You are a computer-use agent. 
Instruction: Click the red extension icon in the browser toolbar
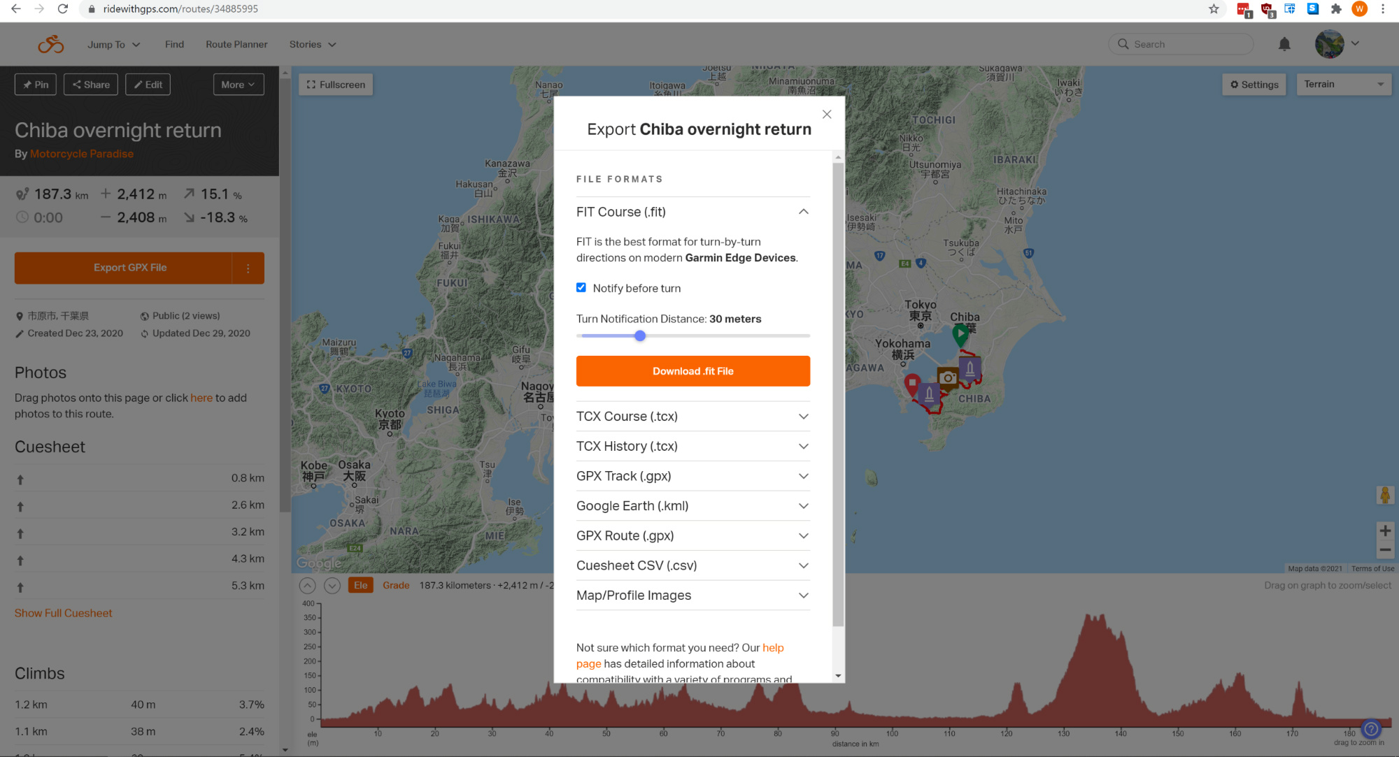pyautogui.click(x=1244, y=10)
